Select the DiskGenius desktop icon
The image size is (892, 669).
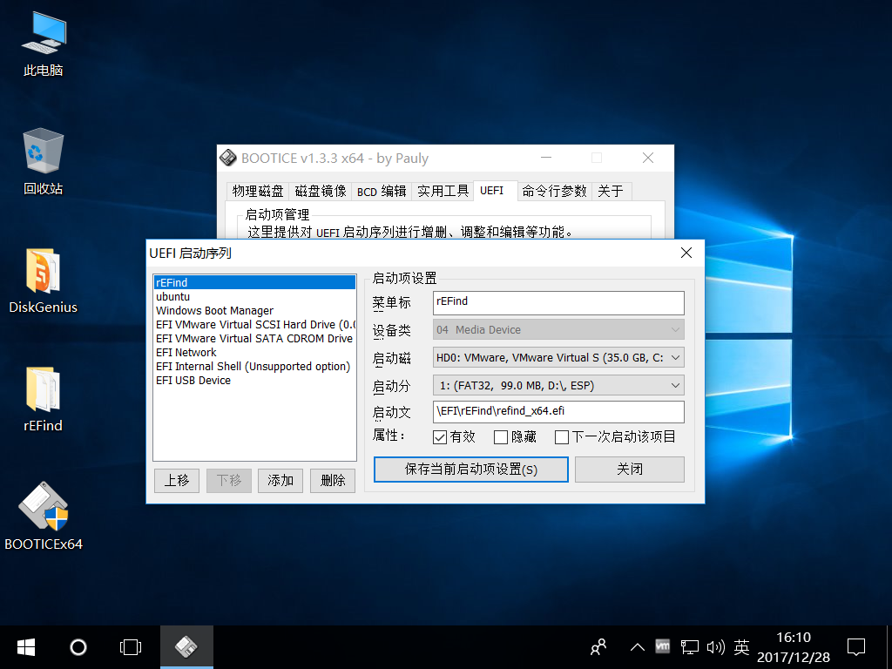(44, 281)
